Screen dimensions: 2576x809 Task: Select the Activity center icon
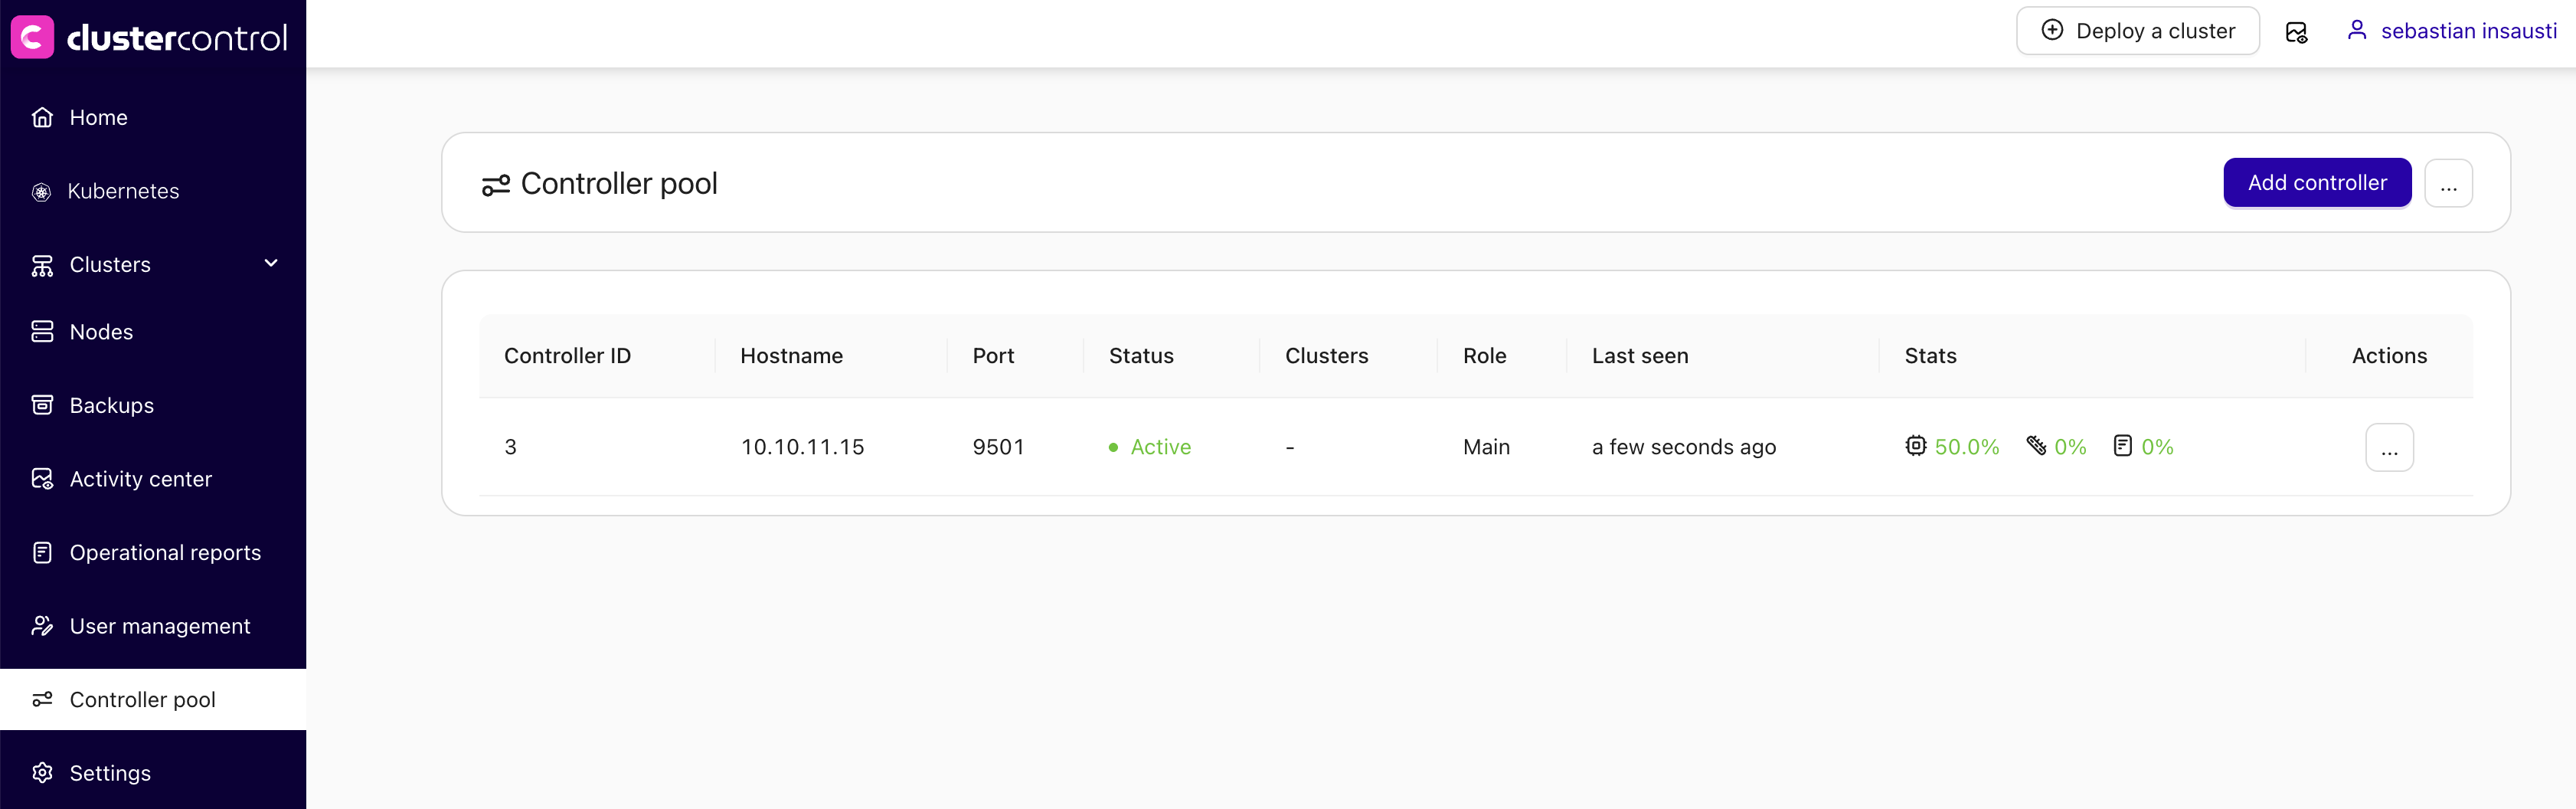click(41, 478)
